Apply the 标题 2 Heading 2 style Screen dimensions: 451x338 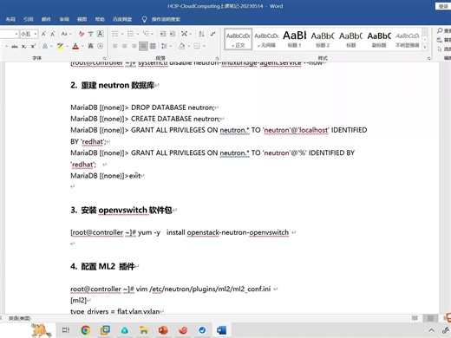point(323,39)
